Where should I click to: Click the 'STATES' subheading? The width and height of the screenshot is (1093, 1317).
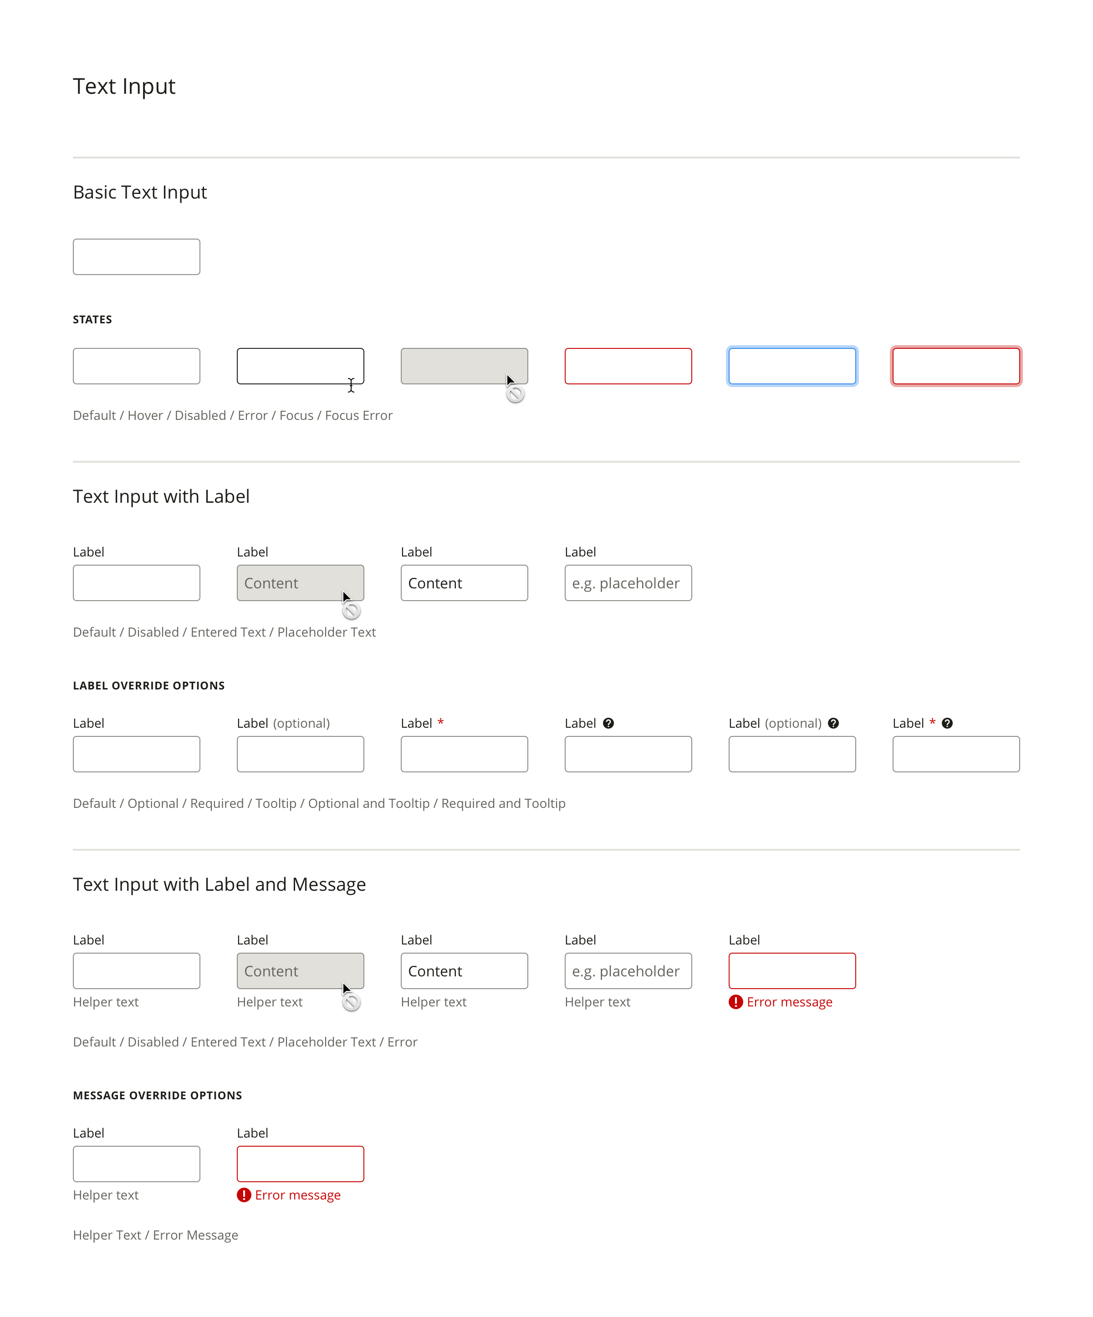(x=92, y=319)
